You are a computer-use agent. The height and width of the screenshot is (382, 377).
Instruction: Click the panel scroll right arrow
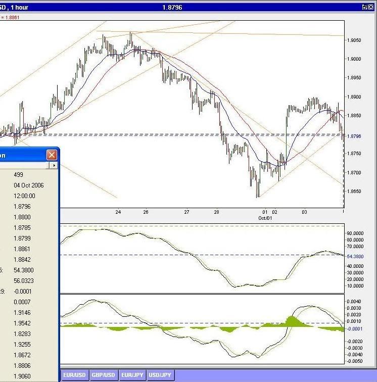[x=54, y=165]
